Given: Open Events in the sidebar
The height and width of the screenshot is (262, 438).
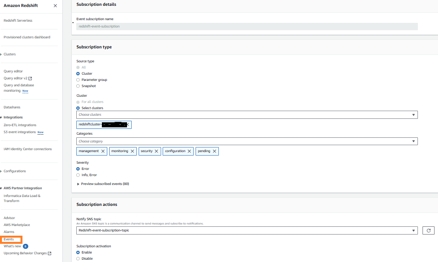Looking at the screenshot, I should tap(9, 239).
